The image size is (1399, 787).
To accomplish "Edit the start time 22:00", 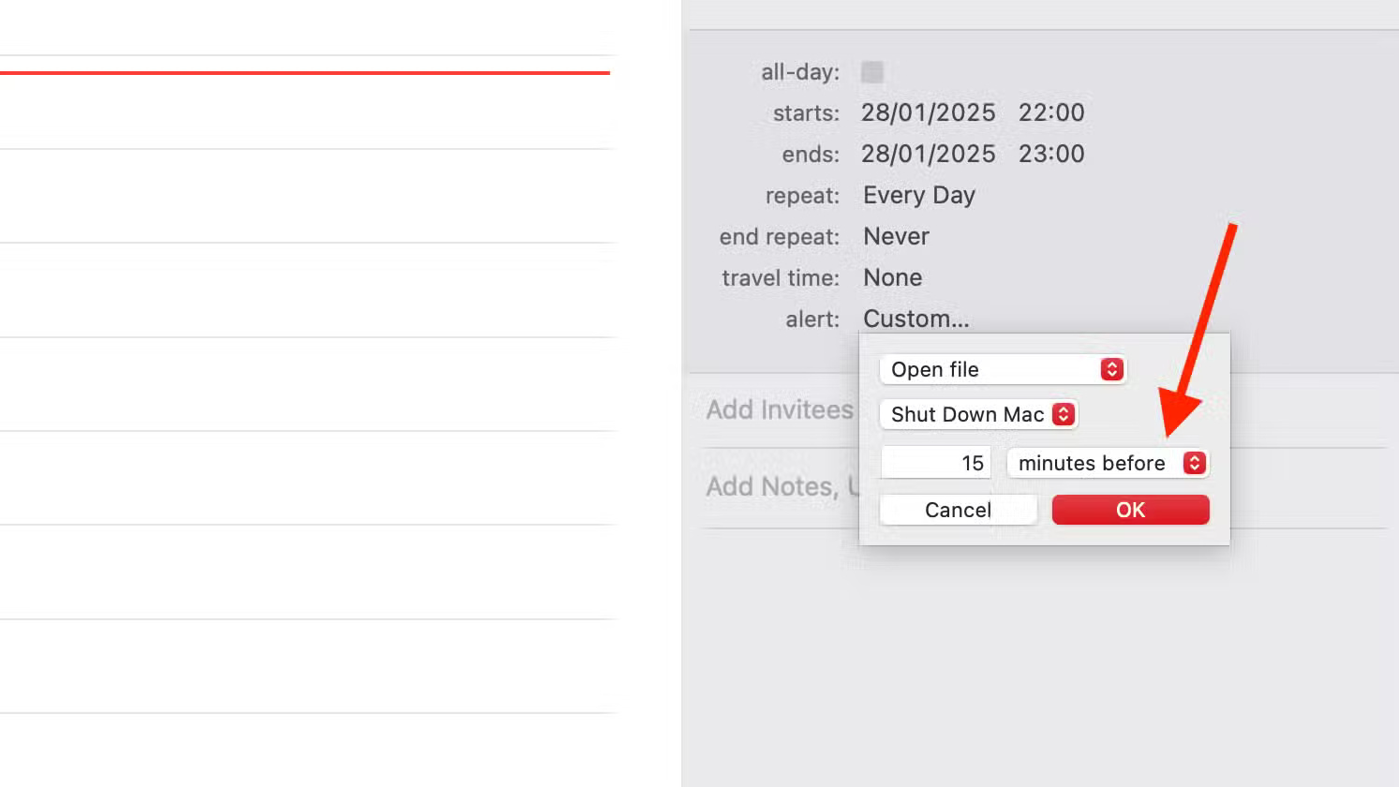I will pyautogui.click(x=1051, y=112).
